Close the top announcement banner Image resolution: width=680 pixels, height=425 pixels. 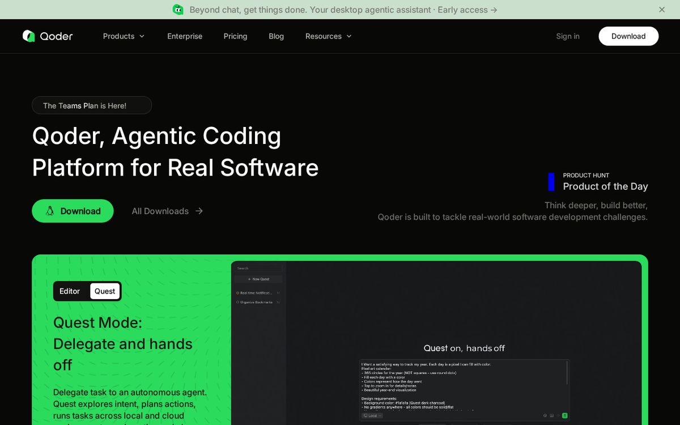click(x=661, y=10)
